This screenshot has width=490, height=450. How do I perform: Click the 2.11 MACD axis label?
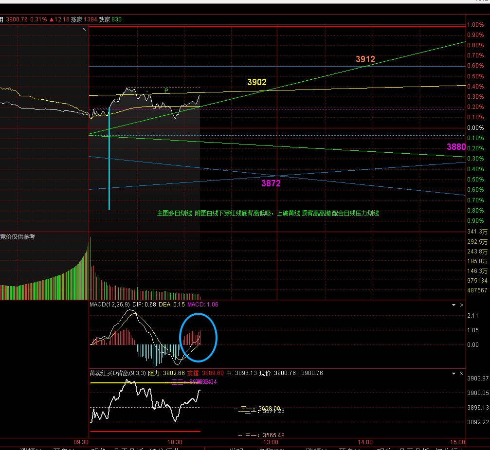point(473,316)
